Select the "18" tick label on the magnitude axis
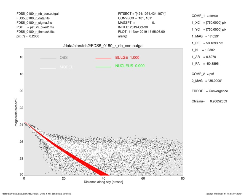 pos(22,74)
